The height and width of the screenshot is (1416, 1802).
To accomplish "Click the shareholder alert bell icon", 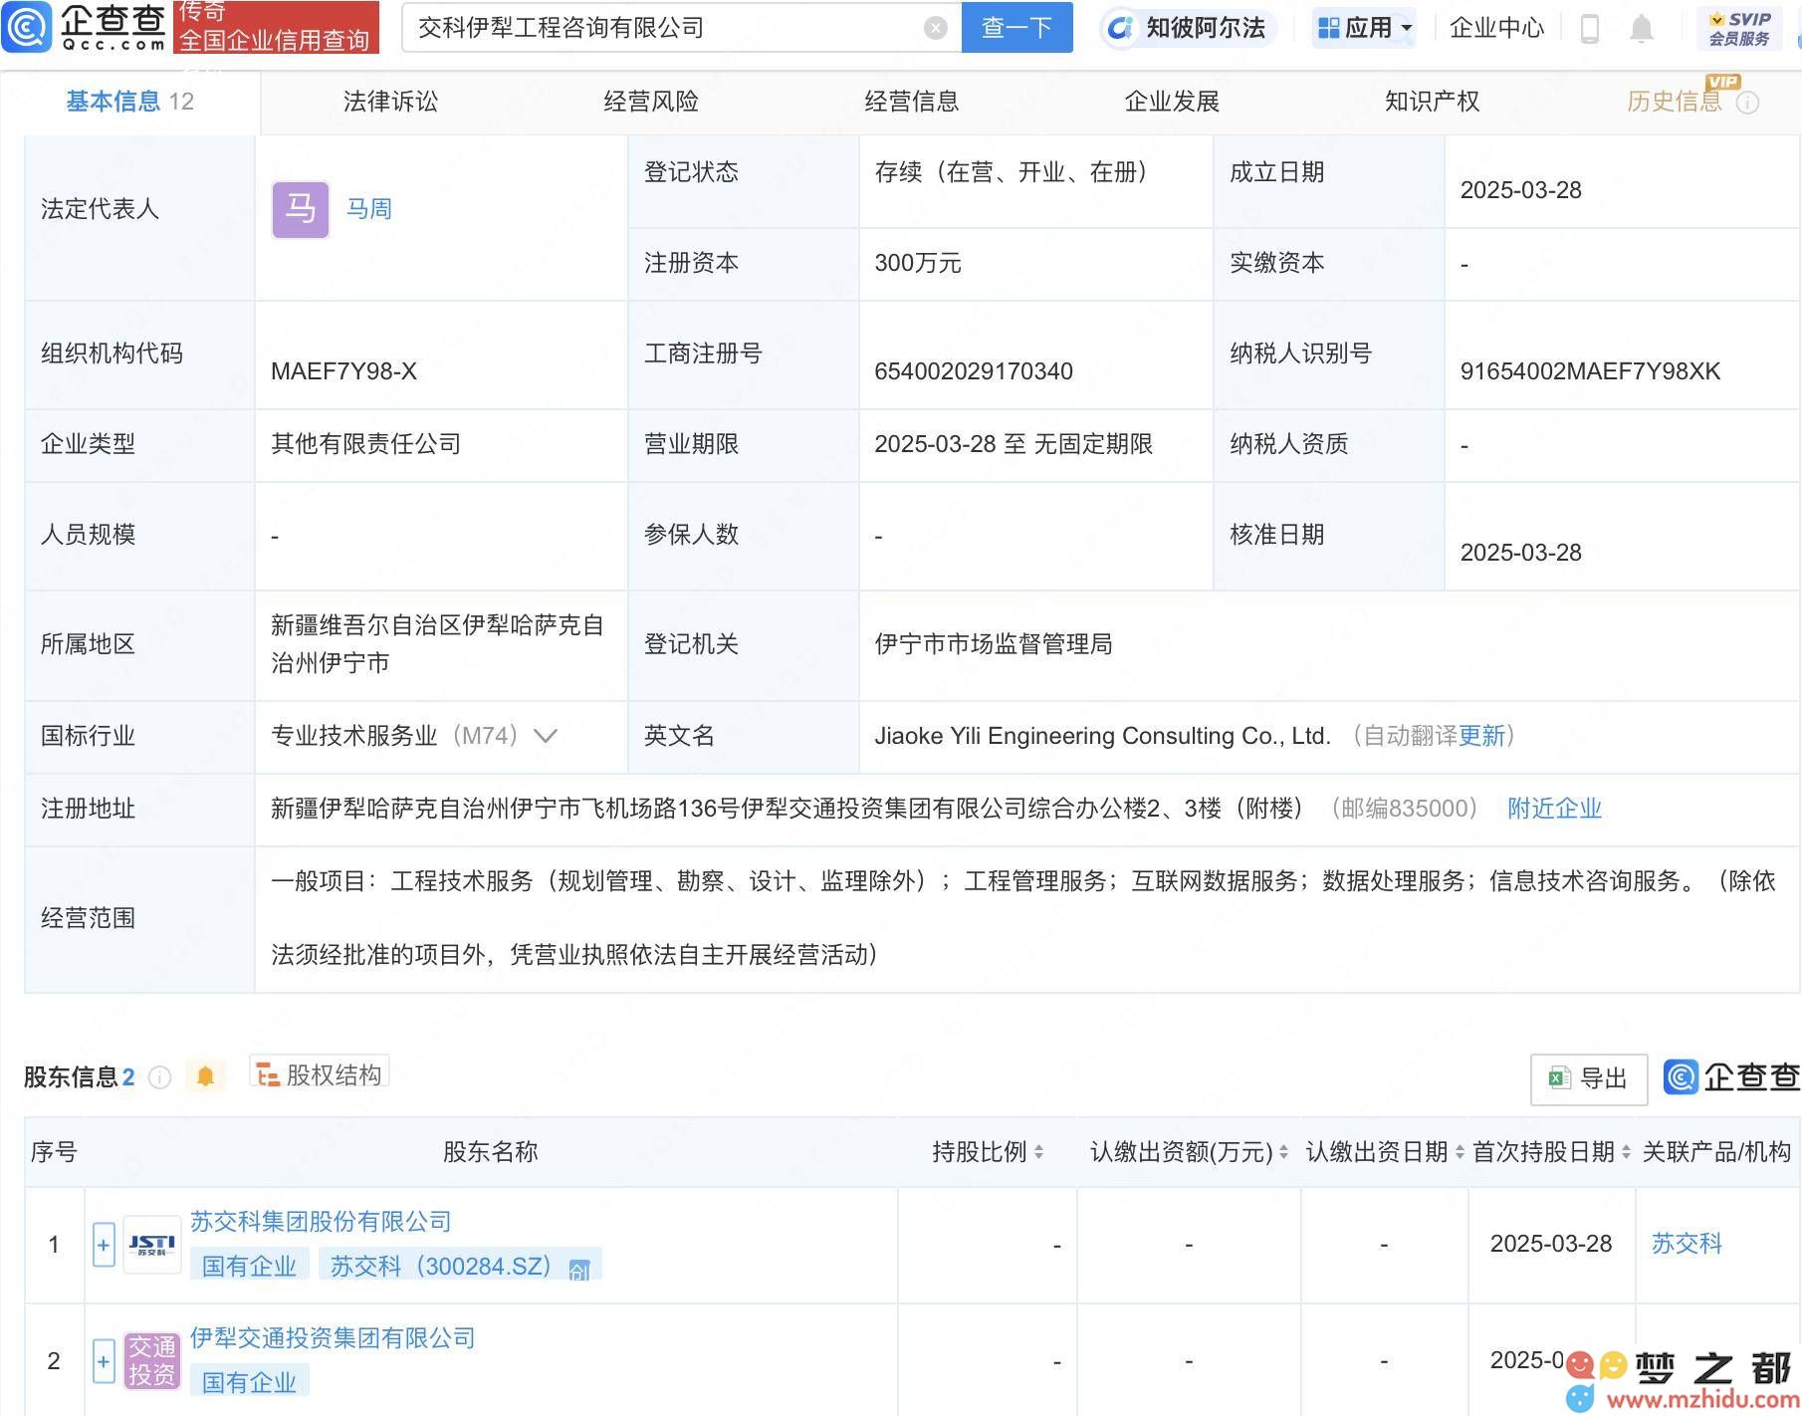I will (205, 1076).
